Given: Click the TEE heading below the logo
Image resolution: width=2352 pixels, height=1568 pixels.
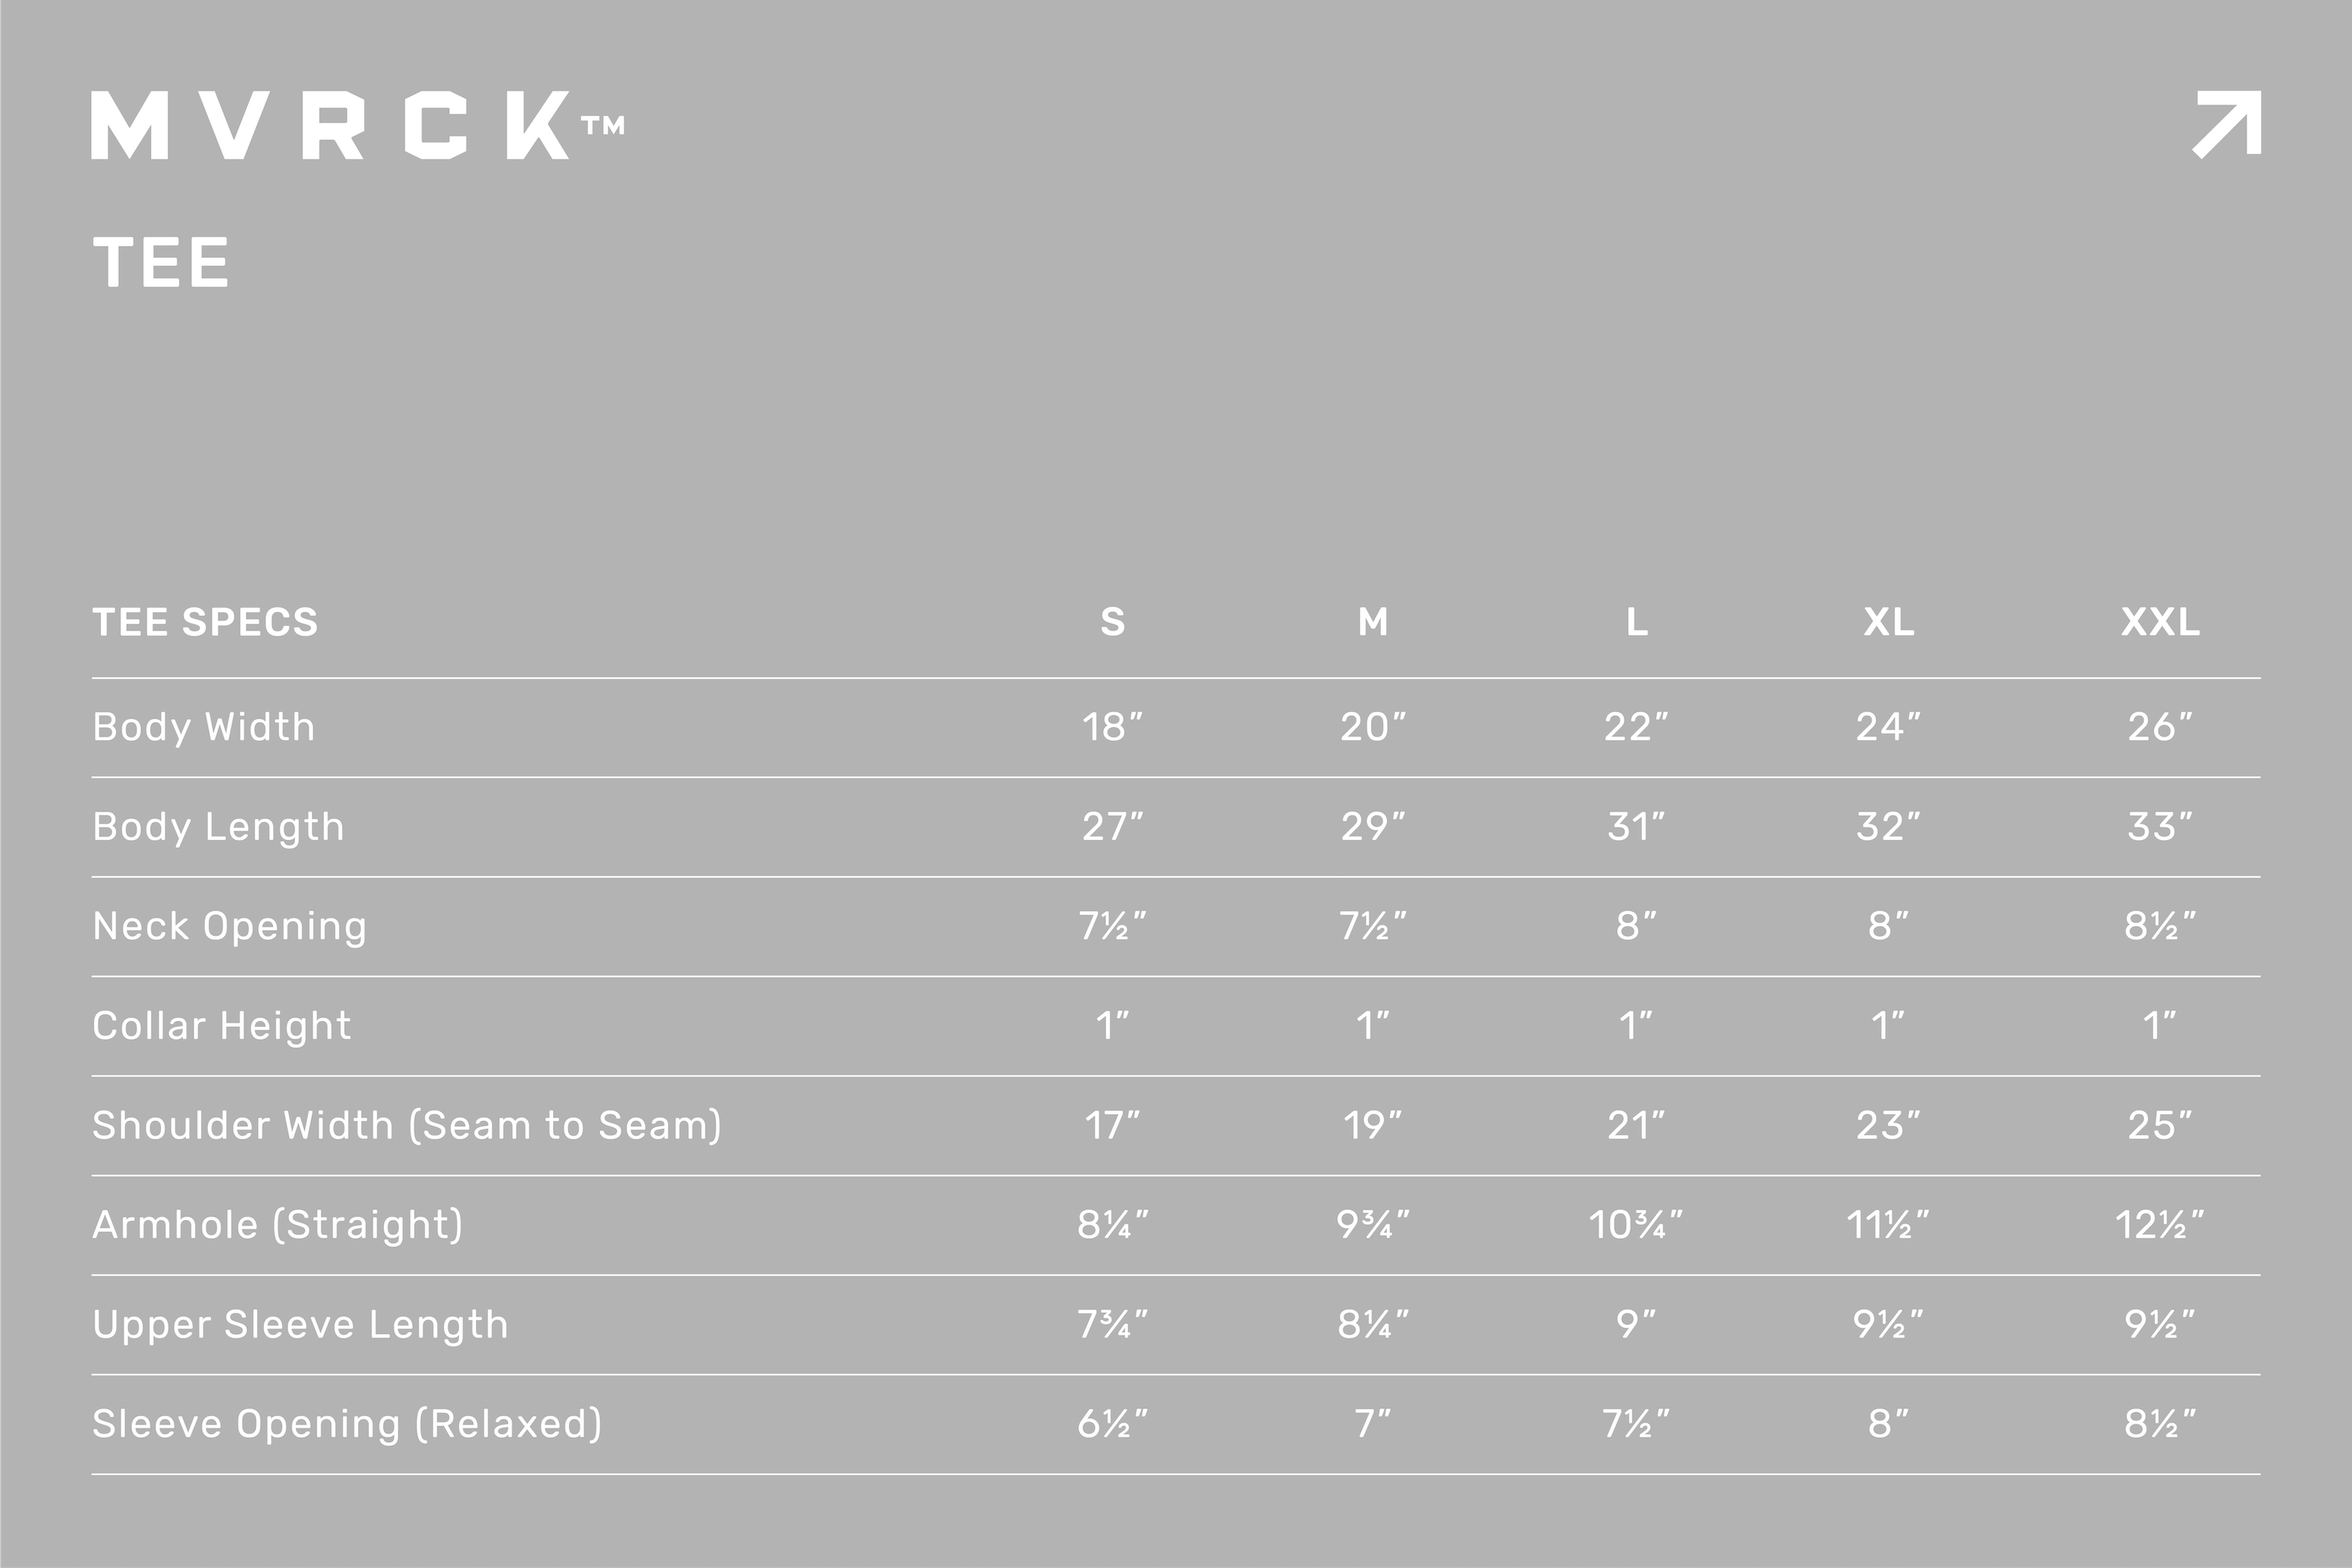Looking at the screenshot, I should [161, 263].
